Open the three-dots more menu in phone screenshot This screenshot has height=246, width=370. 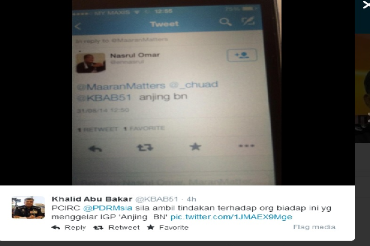pos(247,146)
